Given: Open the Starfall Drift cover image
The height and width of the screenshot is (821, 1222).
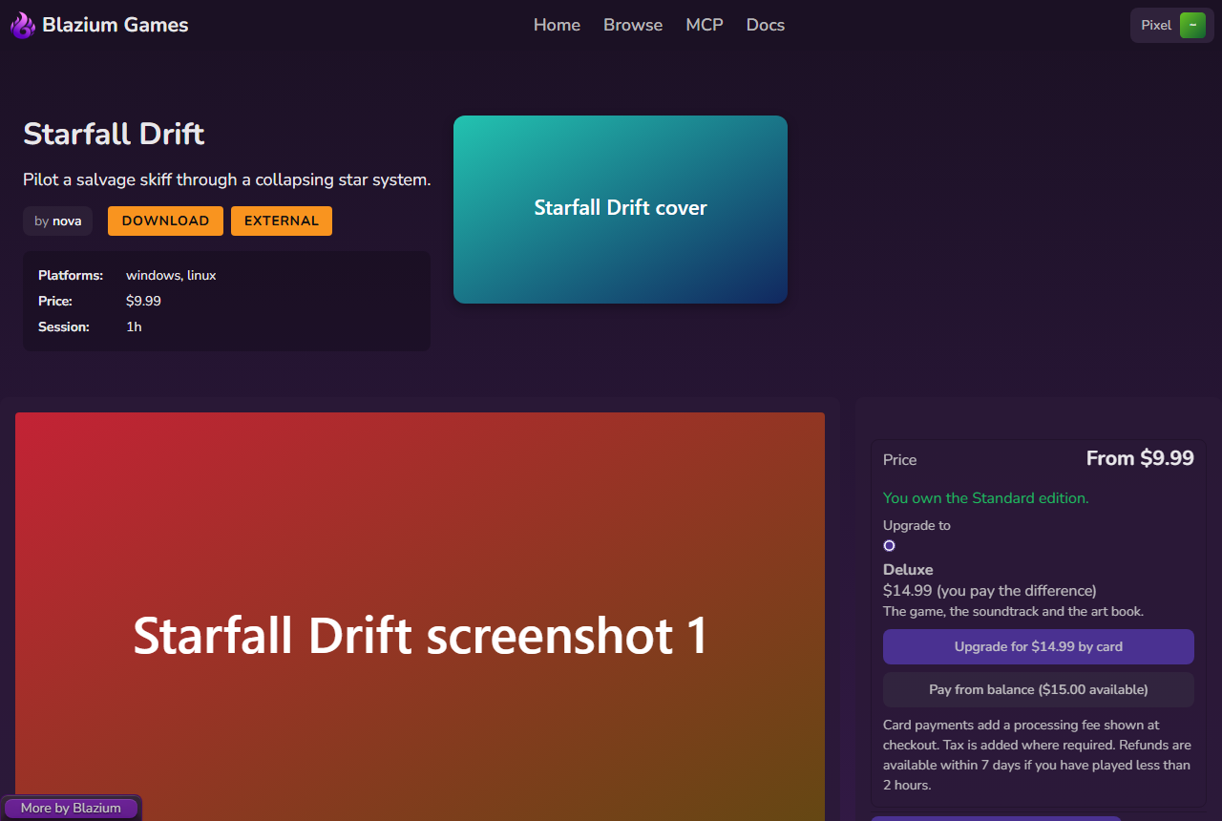Looking at the screenshot, I should [x=621, y=209].
